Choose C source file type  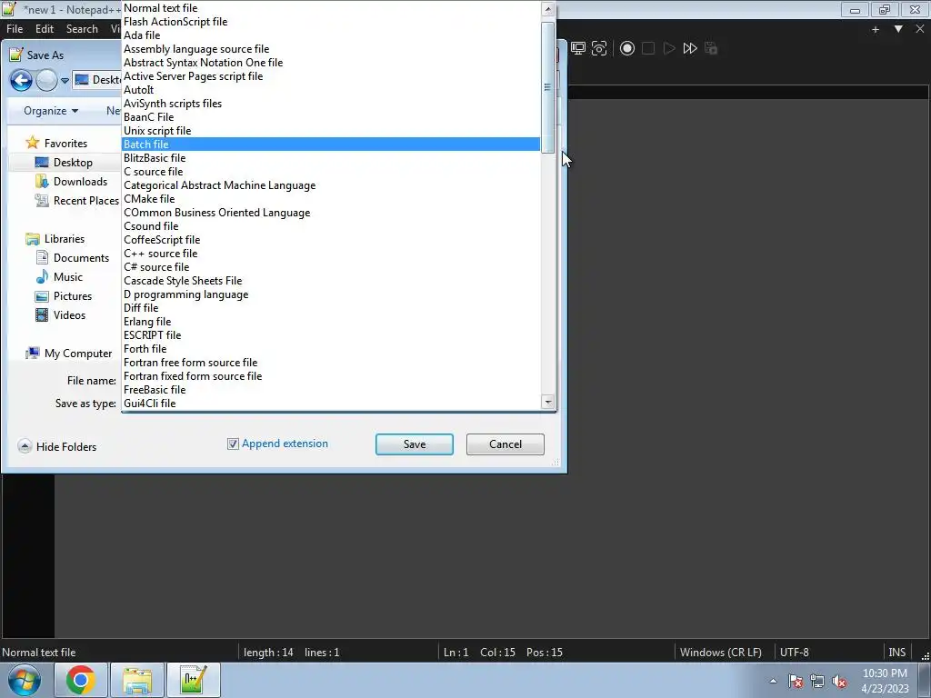pos(331,172)
